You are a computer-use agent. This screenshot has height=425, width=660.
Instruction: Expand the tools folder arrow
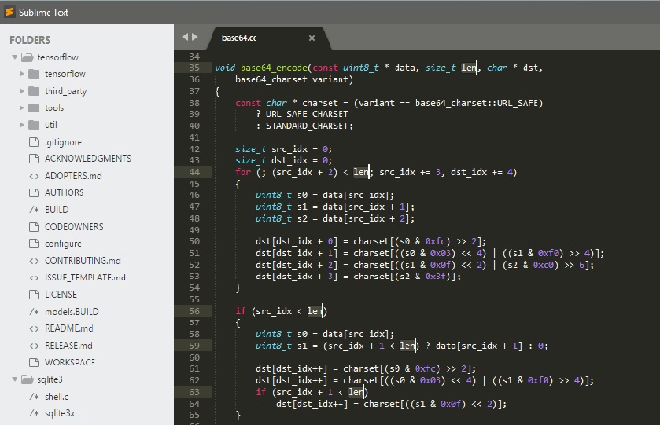coord(22,108)
